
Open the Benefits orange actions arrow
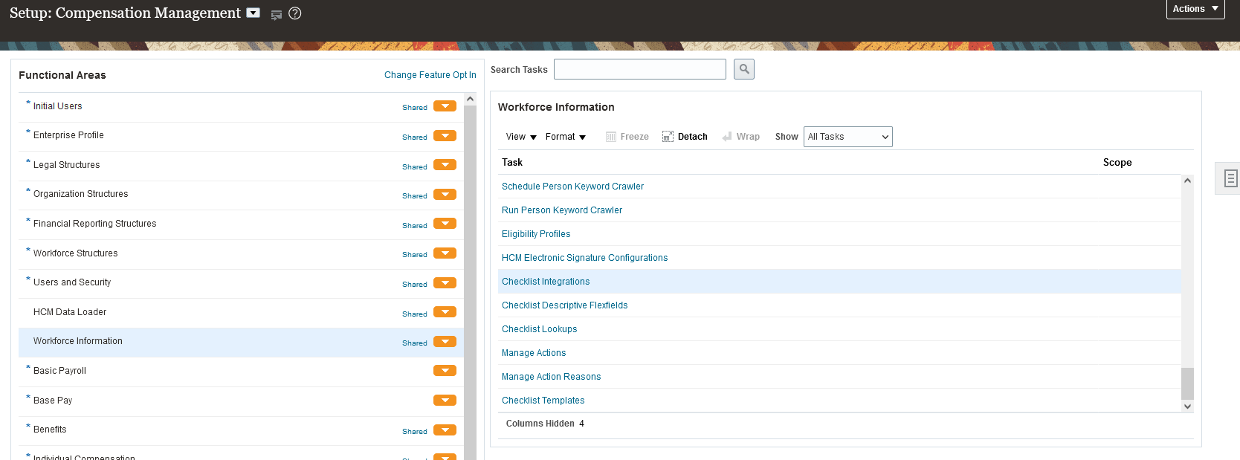click(445, 430)
